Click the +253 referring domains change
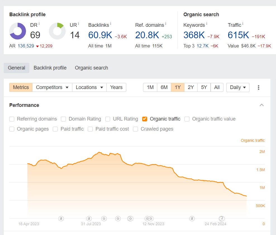This screenshot has height=235, width=276. tap(167, 37)
